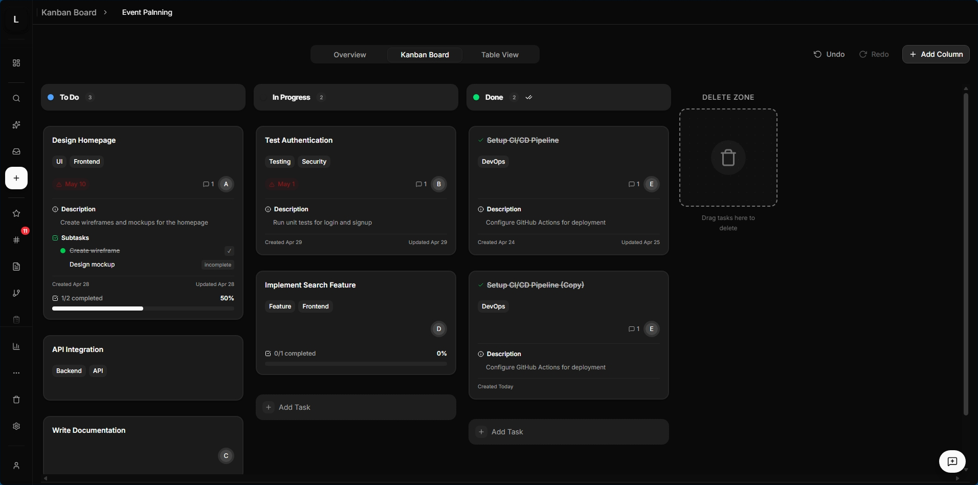This screenshot has height=485, width=978.
Task: Toggle the double-check icon on Done column
Action: click(529, 97)
